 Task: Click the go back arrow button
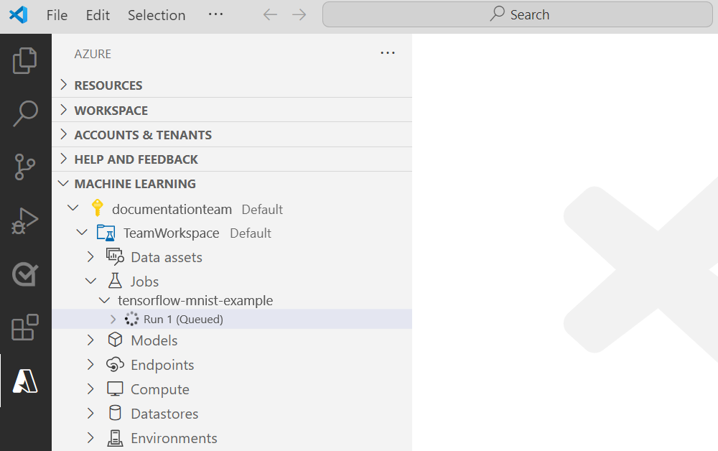click(x=270, y=15)
